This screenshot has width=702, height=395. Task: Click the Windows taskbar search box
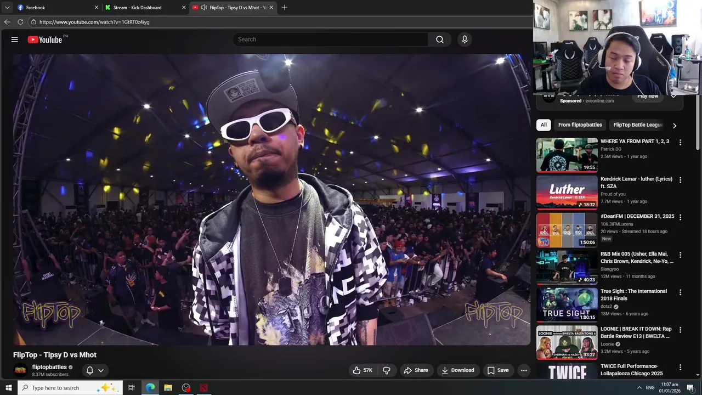(71, 388)
